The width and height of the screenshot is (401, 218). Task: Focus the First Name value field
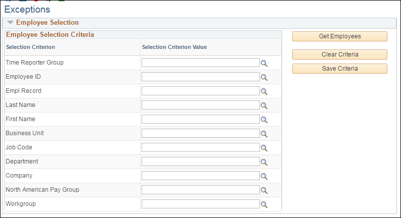click(x=200, y=119)
